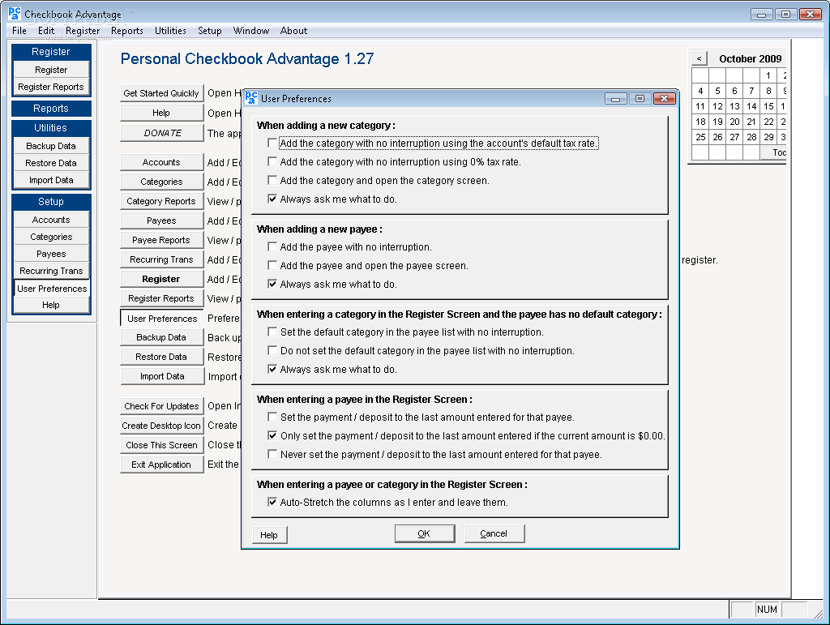The height and width of the screenshot is (625, 830).
Task: Open the Setup menu
Action: 210,31
